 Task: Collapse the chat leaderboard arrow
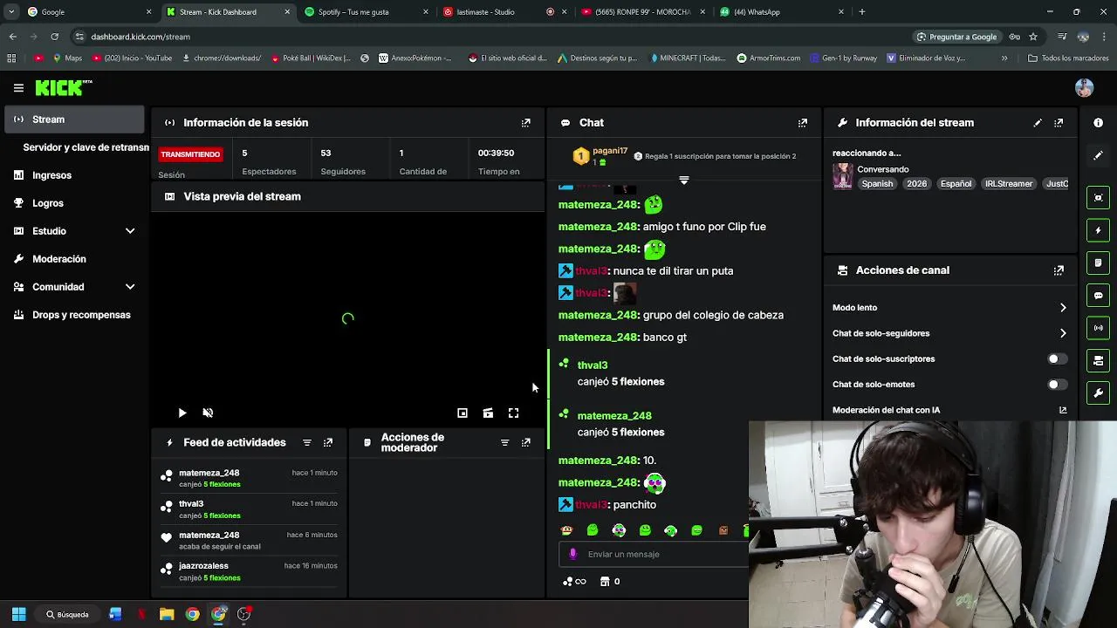(x=684, y=181)
